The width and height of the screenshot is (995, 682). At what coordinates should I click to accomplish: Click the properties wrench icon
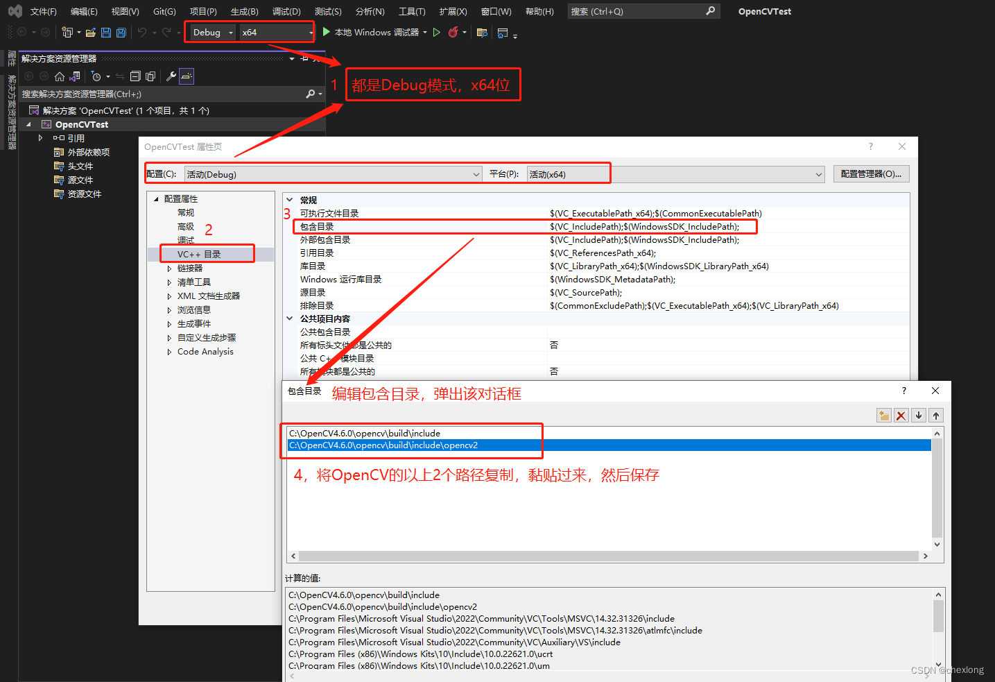(171, 76)
